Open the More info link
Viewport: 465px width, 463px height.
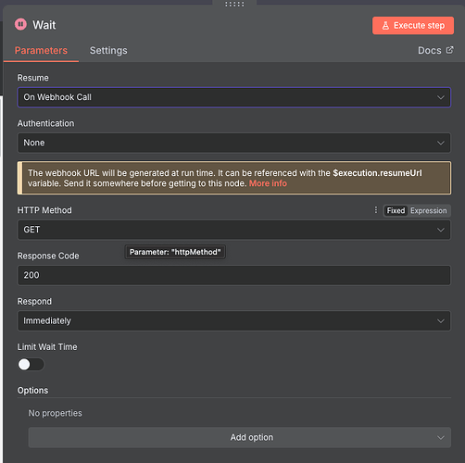coord(268,183)
